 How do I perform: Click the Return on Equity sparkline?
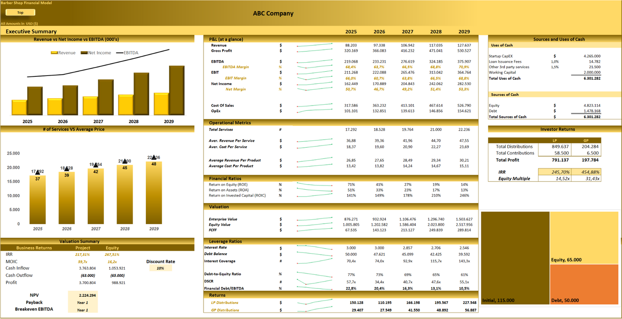[315, 185]
